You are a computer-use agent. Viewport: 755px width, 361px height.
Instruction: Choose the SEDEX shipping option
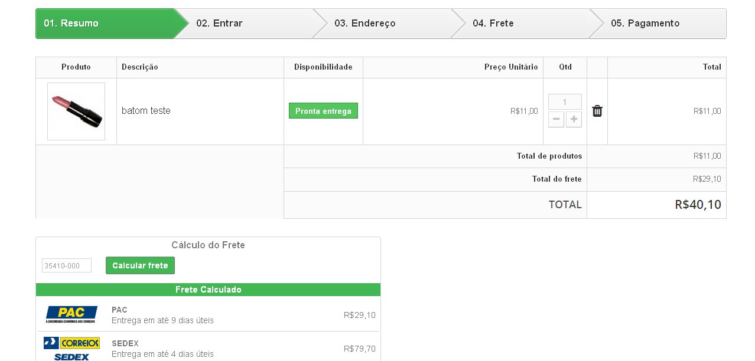[x=162, y=349]
